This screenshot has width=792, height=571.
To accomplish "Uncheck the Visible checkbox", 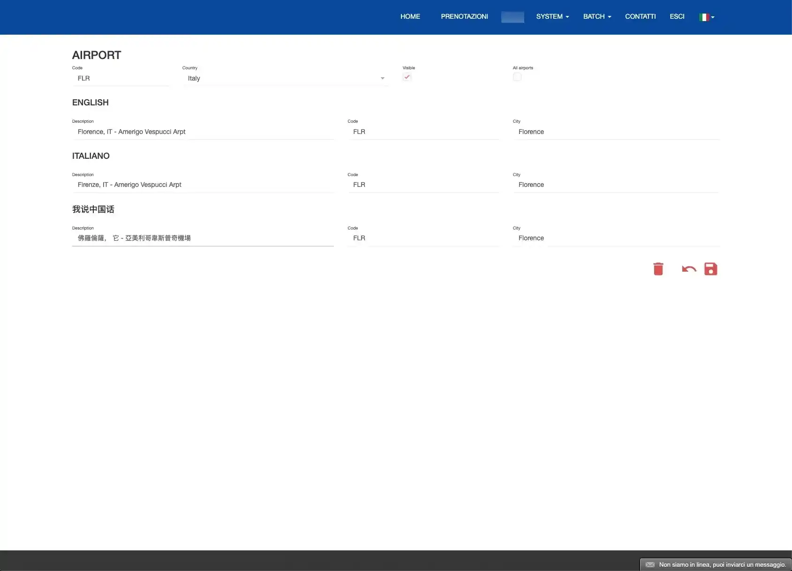I will tap(407, 77).
